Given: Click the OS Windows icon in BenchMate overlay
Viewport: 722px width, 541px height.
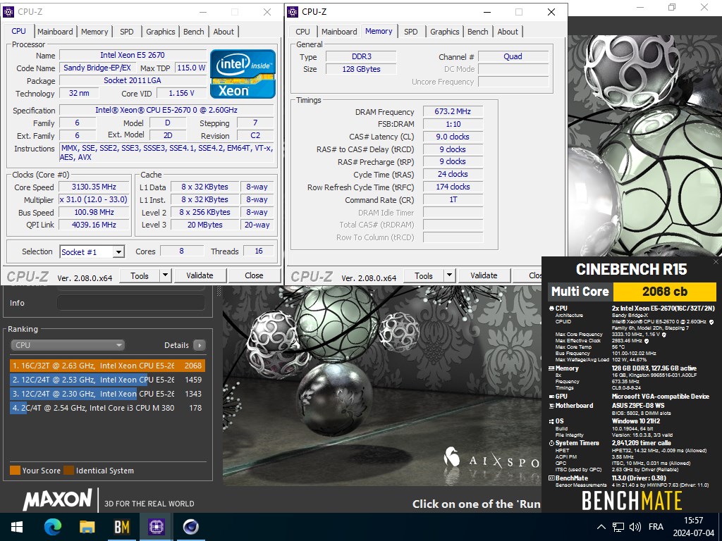Looking at the screenshot, I should coord(551,421).
